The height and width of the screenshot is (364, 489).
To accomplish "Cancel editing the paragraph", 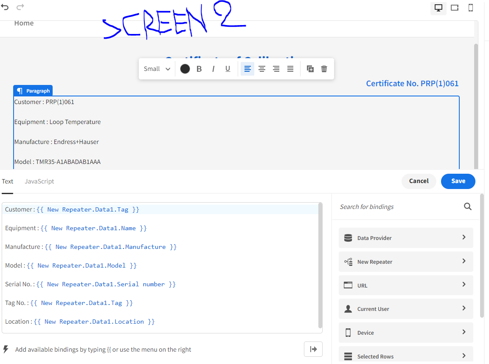I will (x=419, y=181).
